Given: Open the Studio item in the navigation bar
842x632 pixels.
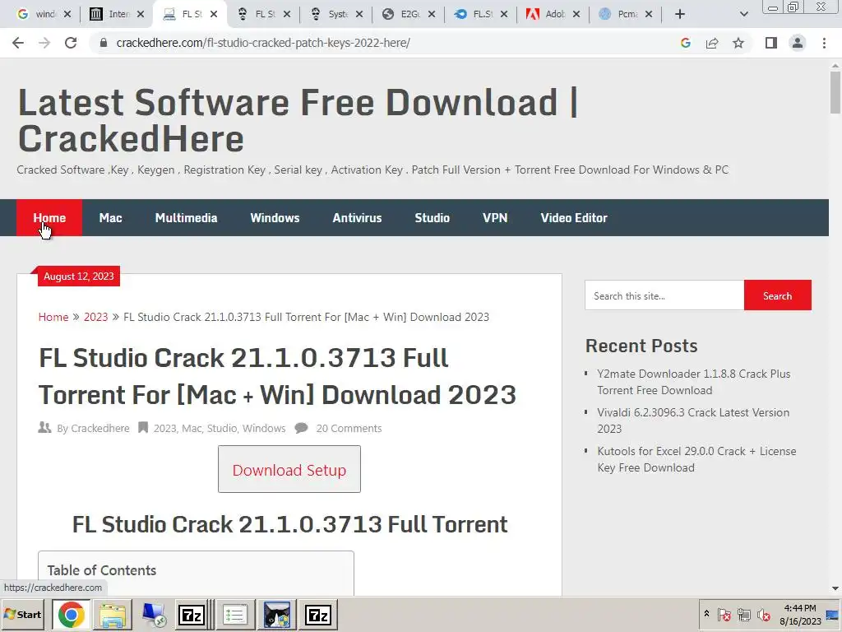Looking at the screenshot, I should click(x=433, y=217).
